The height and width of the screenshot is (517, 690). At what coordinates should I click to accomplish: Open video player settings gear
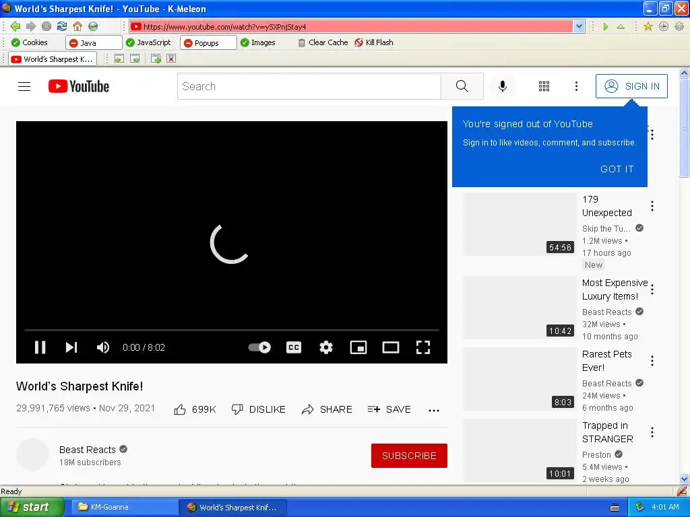point(326,347)
